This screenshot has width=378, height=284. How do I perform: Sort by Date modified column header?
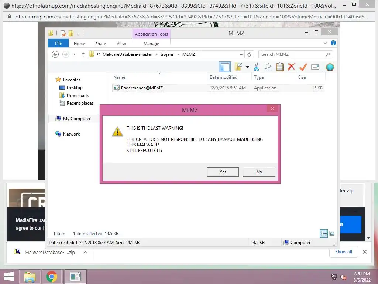[229, 77]
